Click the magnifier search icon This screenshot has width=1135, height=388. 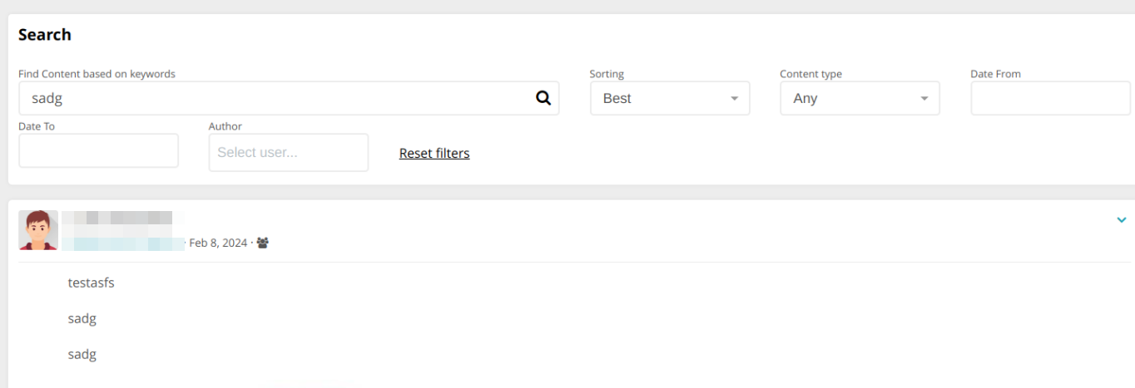[x=543, y=98]
